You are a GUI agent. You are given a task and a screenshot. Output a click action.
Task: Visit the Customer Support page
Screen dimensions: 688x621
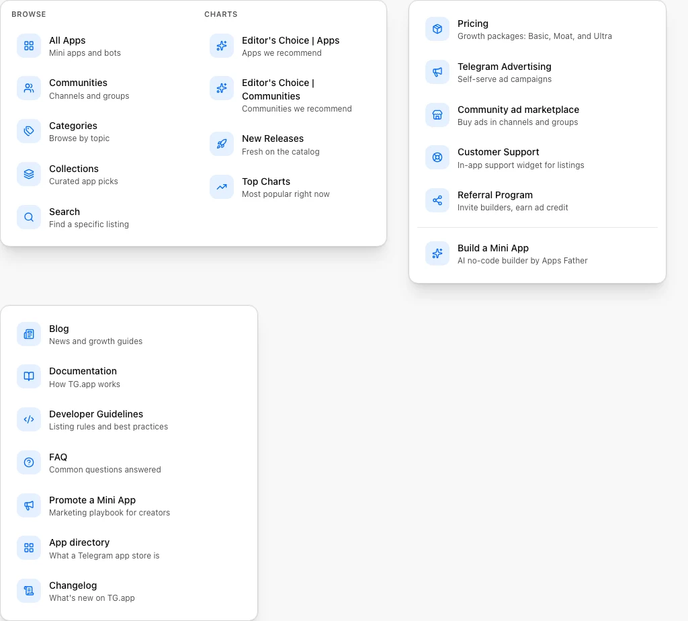coord(537,158)
